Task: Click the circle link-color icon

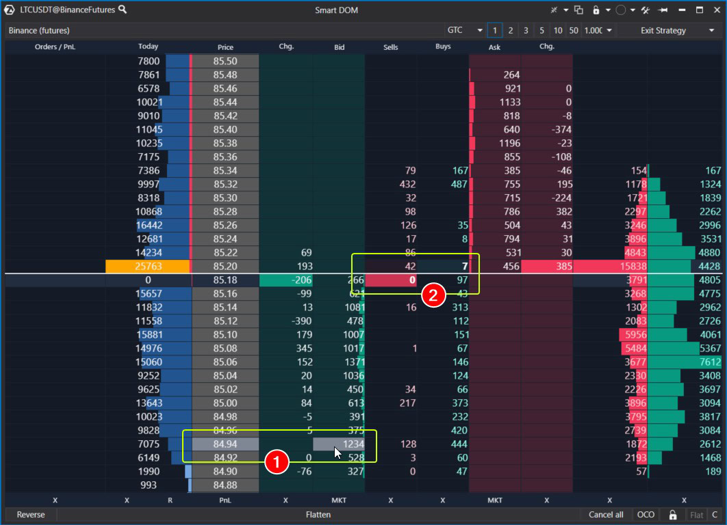Action: pyautogui.click(x=620, y=10)
